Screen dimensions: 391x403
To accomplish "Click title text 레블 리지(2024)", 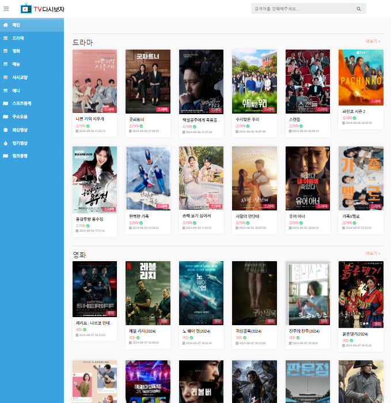I will (142, 332).
